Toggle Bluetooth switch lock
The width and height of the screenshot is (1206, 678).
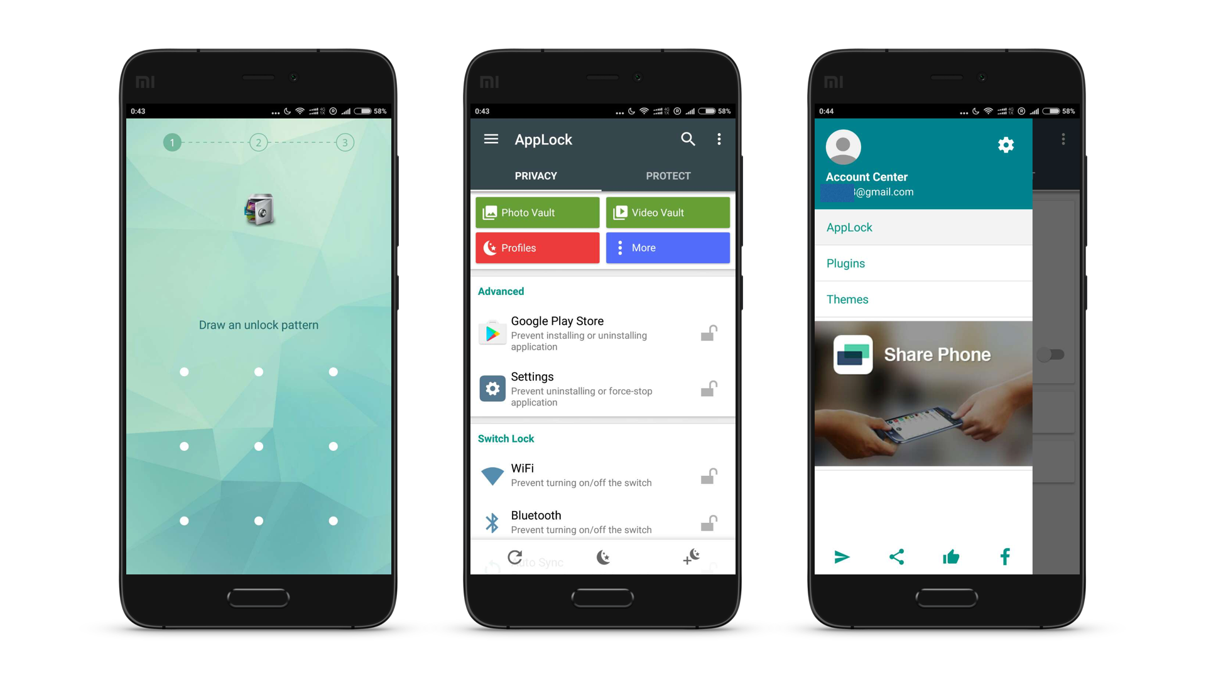[708, 522]
